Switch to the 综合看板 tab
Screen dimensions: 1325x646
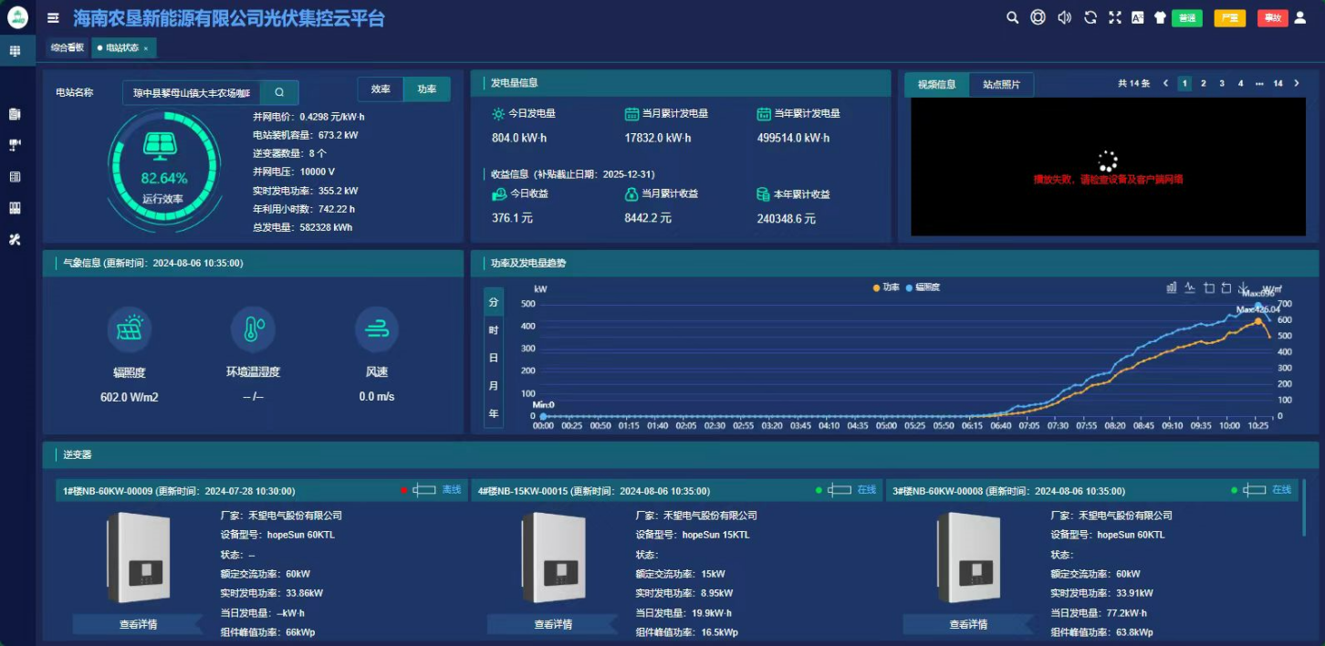(67, 47)
